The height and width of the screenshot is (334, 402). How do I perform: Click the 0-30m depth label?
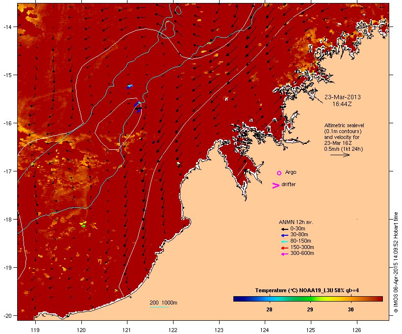(x=298, y=229)
